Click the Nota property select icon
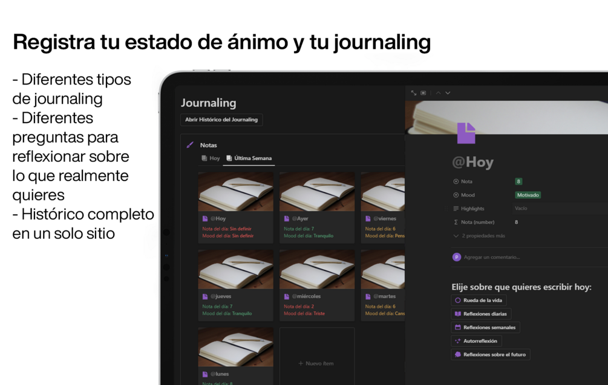This screenshot has height=385, width=608. (456, 182)
